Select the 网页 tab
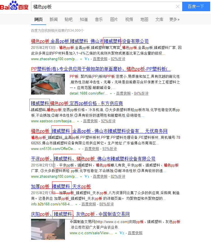211x244 pixels. (38, 20)
